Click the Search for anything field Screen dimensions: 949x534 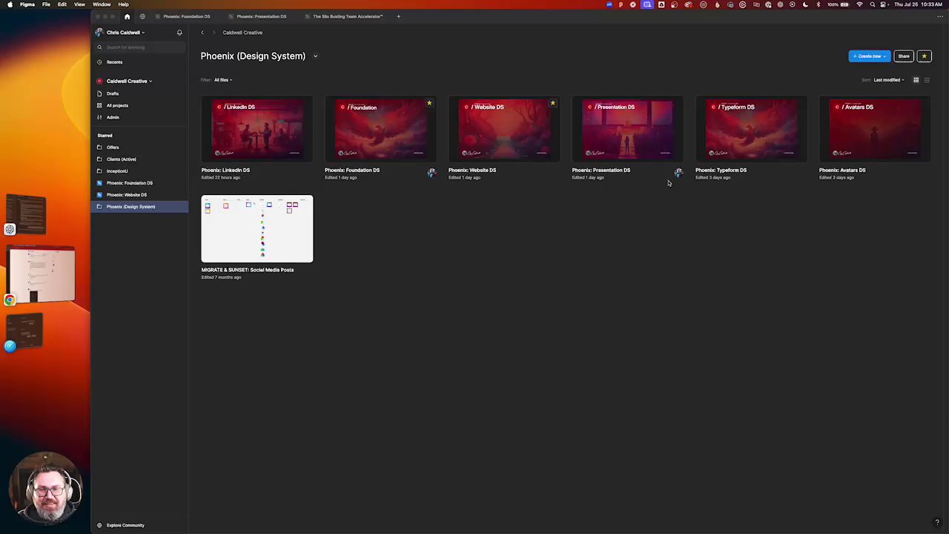pyautogui.click(x=141, y=47)
